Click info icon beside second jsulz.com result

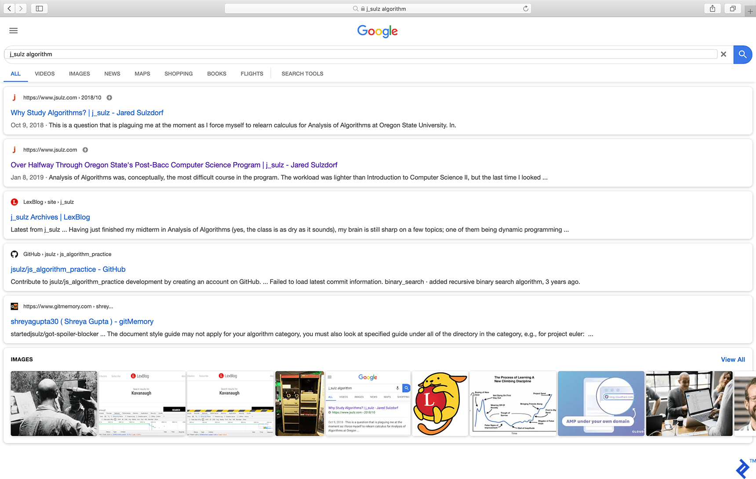coord(85,150)
